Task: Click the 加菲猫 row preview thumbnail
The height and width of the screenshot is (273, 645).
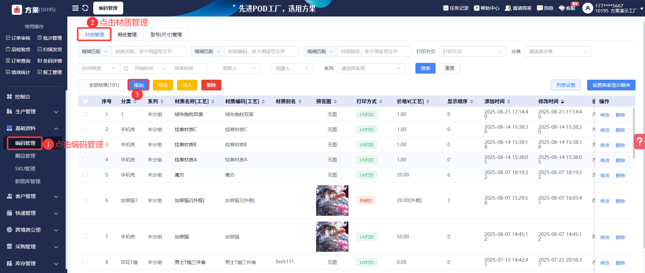Action: click(x=332, y=237)
